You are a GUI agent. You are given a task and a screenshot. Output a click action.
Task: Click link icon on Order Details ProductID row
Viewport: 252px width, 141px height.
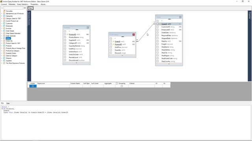point(133,44)
